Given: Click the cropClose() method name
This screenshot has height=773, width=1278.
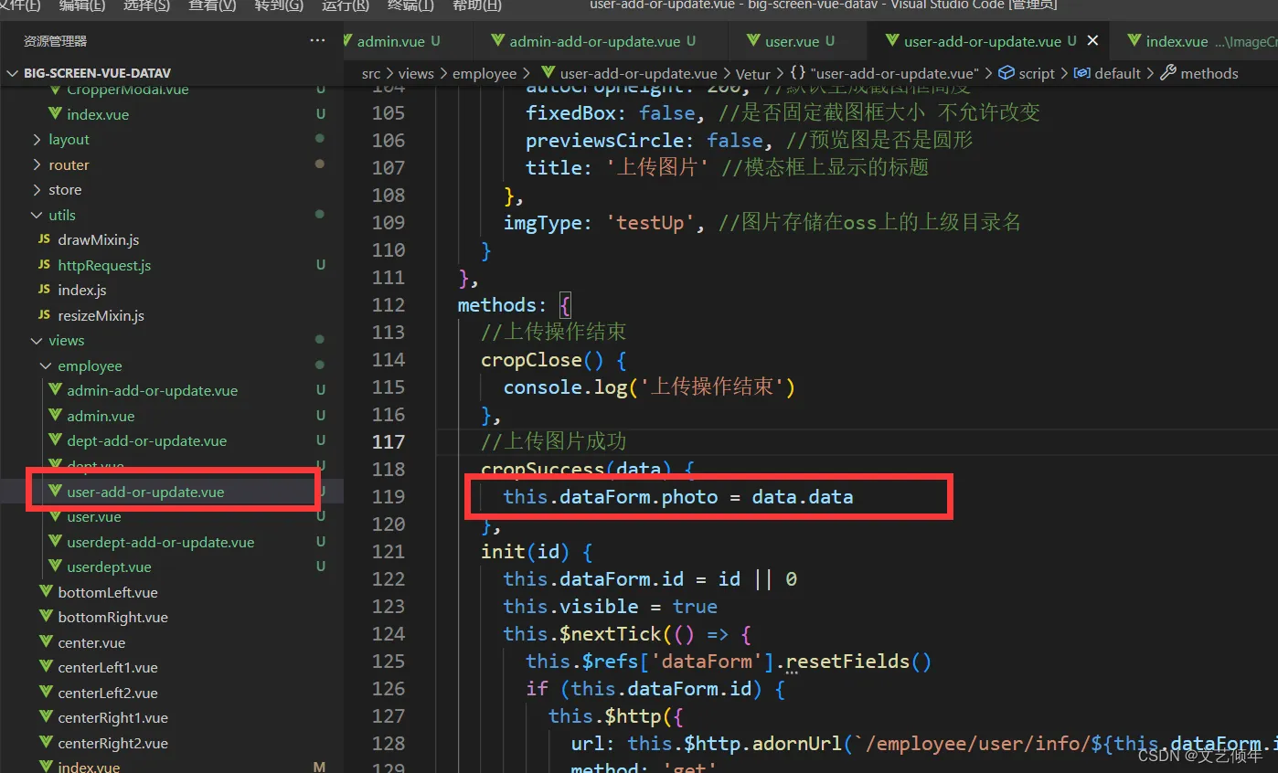Looking at the screenshot, I should pos(543,360).
